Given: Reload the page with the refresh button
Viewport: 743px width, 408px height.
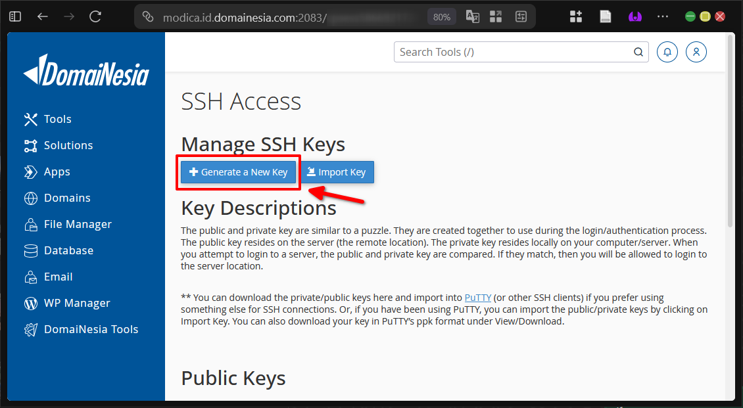Looking at the screenshot, I should coord(95,16).
